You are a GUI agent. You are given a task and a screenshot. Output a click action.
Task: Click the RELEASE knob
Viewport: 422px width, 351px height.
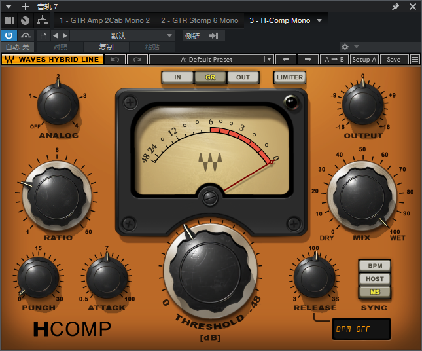[314, 277]
